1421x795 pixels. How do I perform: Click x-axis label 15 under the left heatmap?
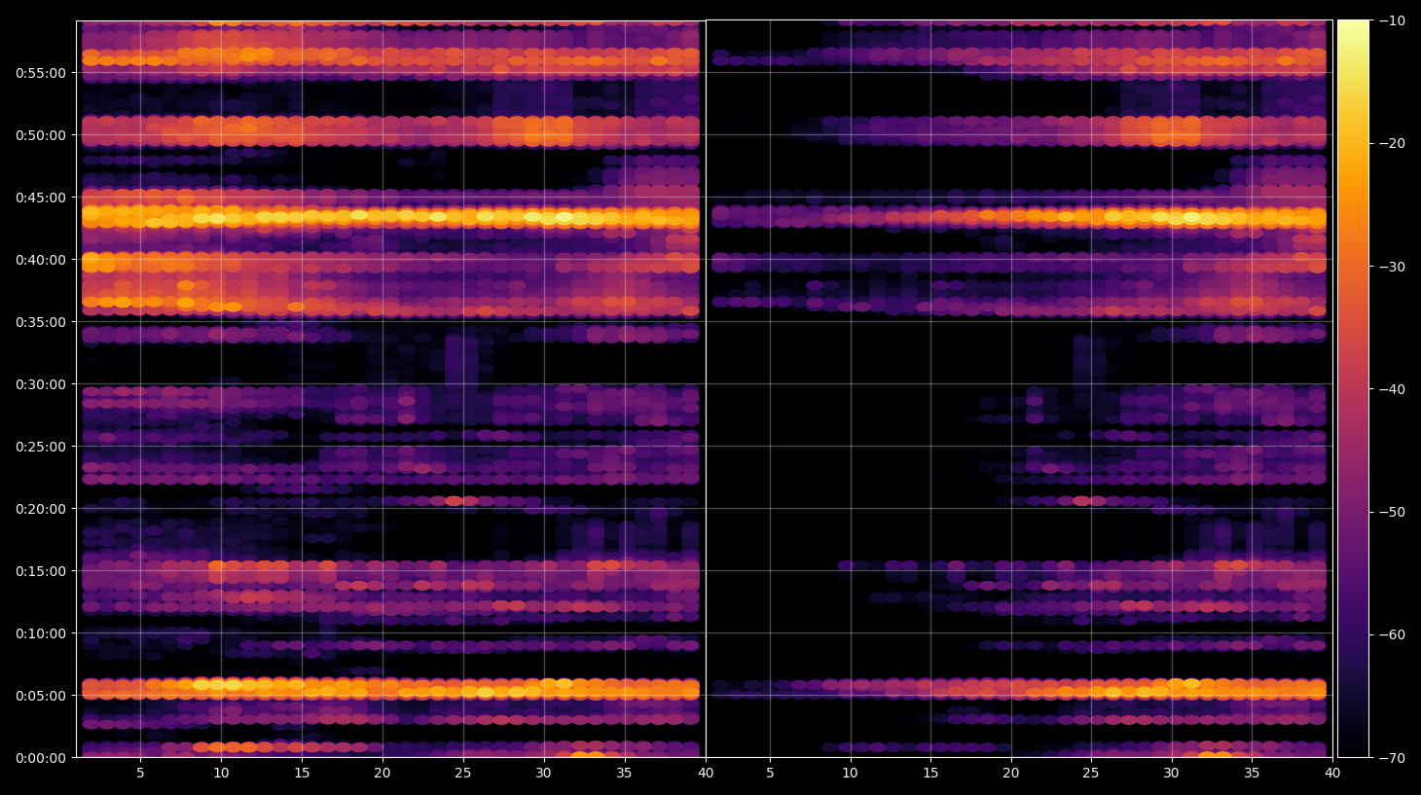tap(302, 774)
